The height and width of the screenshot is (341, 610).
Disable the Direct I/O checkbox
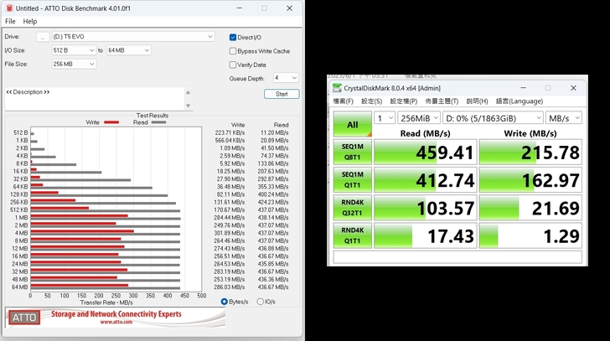point(234,37)
